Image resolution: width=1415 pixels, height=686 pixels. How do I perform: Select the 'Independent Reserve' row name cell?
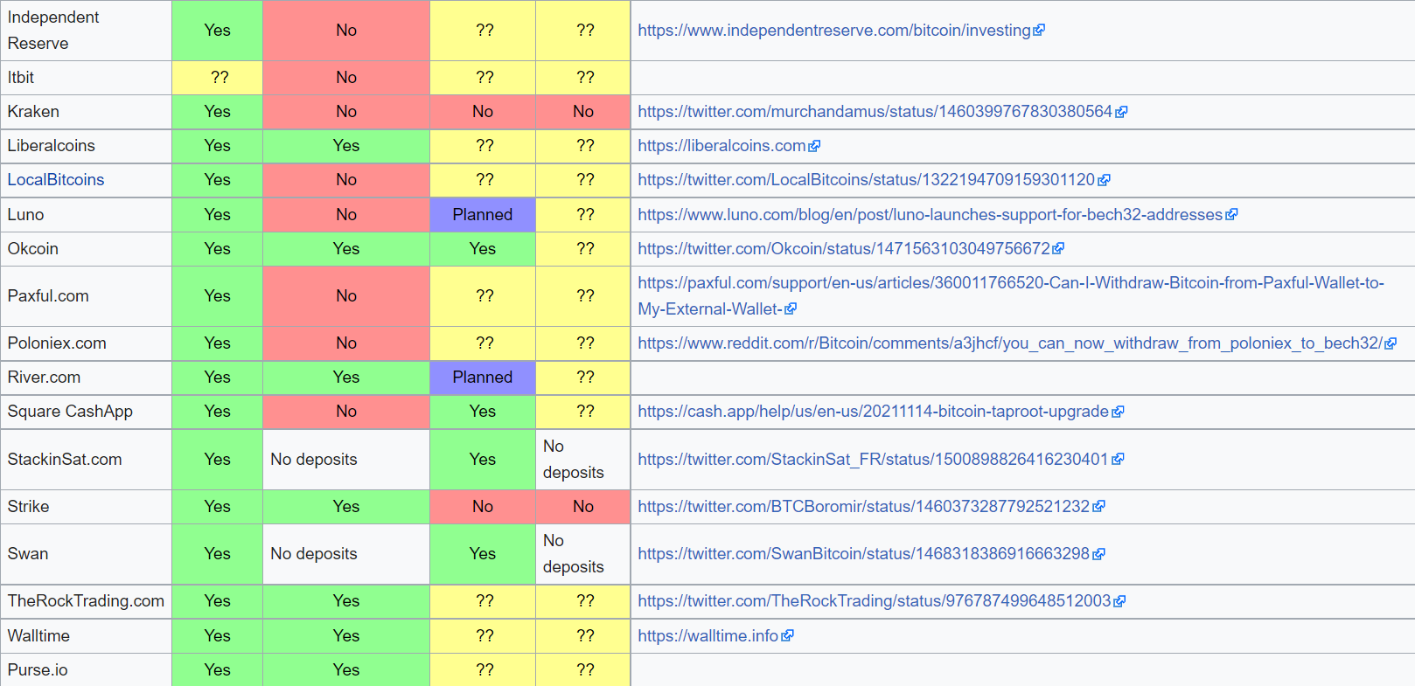(x=86, y=31)
